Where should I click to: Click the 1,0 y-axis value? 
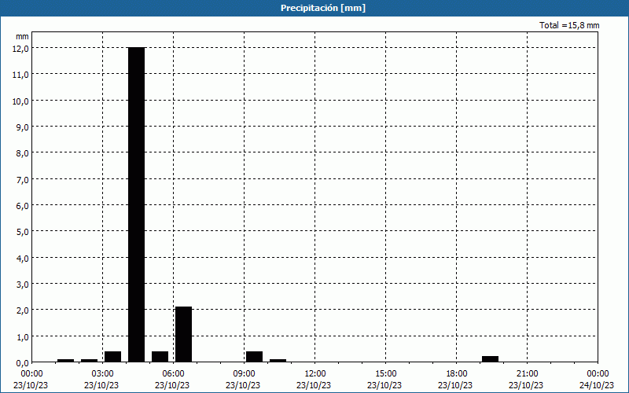(x=22, y=337)
